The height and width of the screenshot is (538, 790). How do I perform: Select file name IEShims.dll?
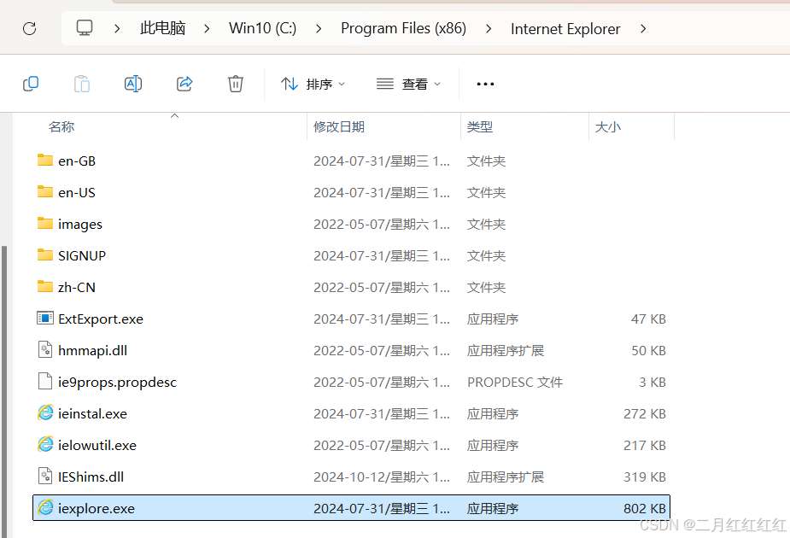coord(91,477)
